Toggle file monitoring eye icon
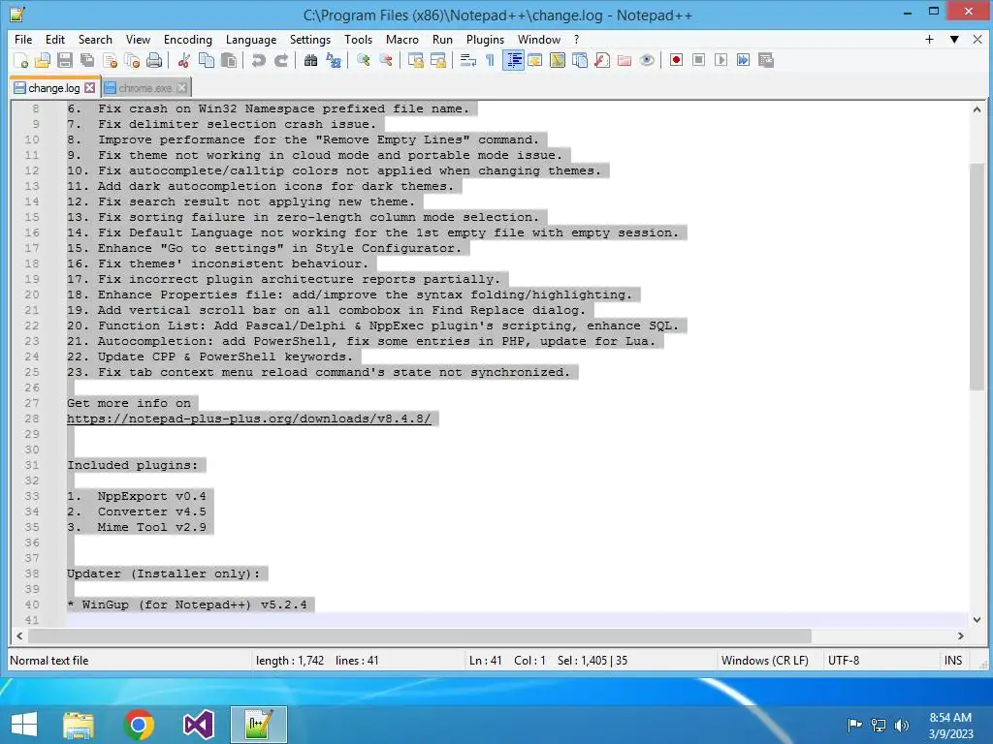Screen dimensions: 993x744 [647, 60]
